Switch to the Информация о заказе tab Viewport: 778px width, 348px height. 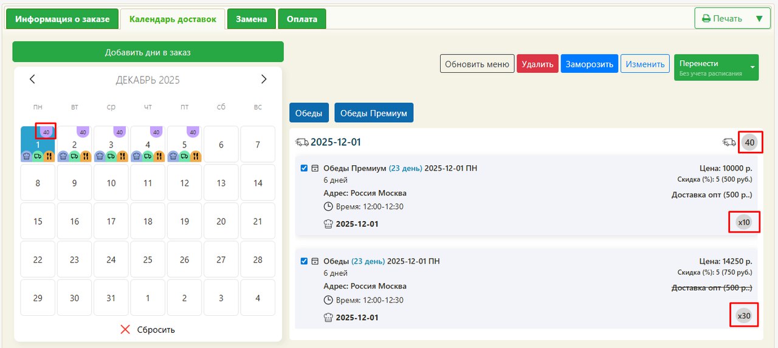[x=63, y=19]
